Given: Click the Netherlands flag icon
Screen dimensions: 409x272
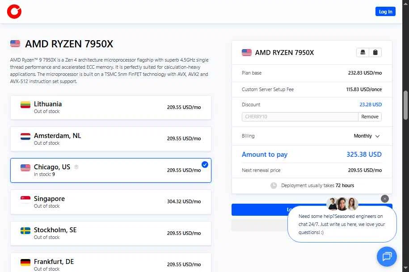Looking at the screenshot, I should 25,136.
